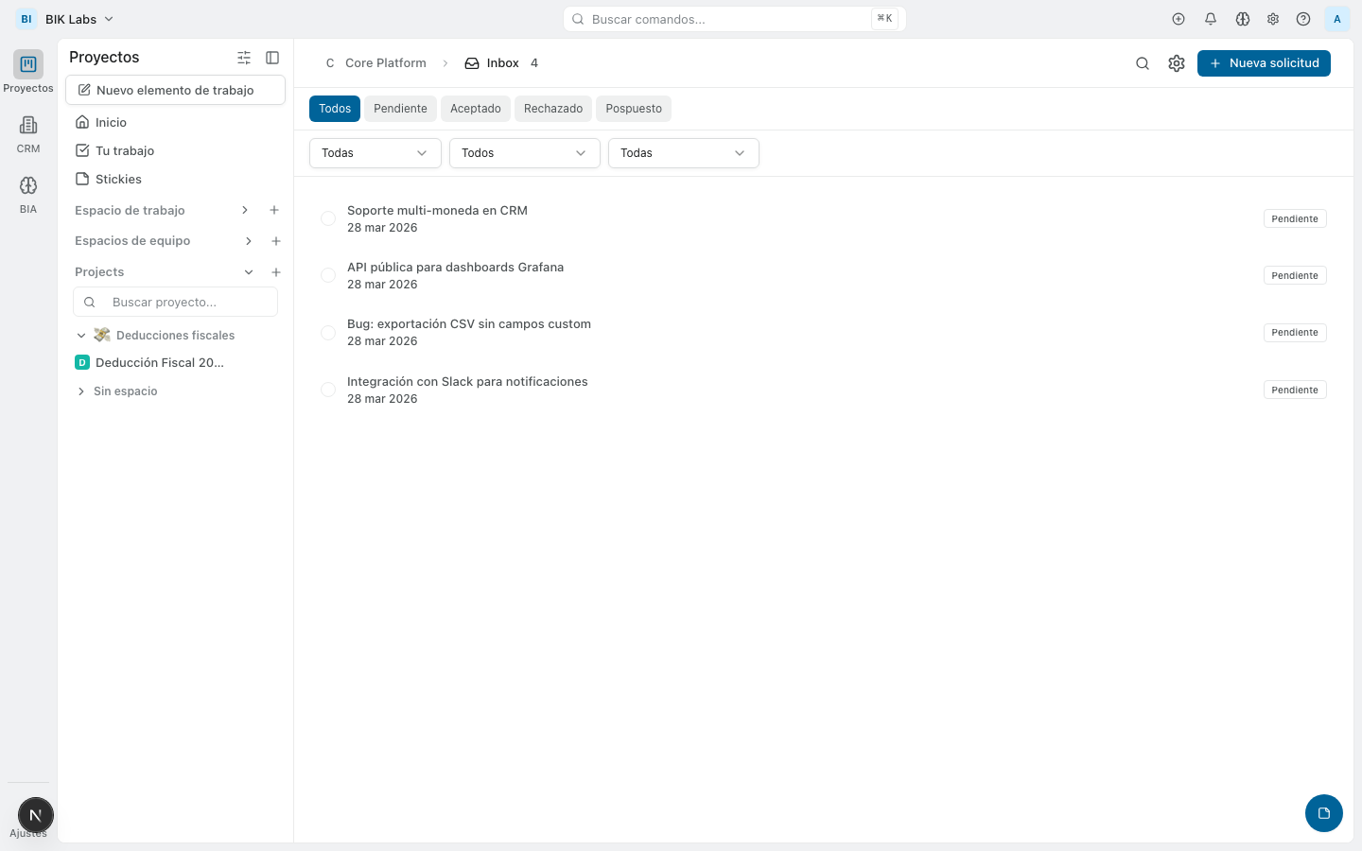Image resolution: width=1362 pixels, height=851 pixels.
Task: Select the Soporte multi-moneda en CRM checkbox
Action: coord(328,218)
